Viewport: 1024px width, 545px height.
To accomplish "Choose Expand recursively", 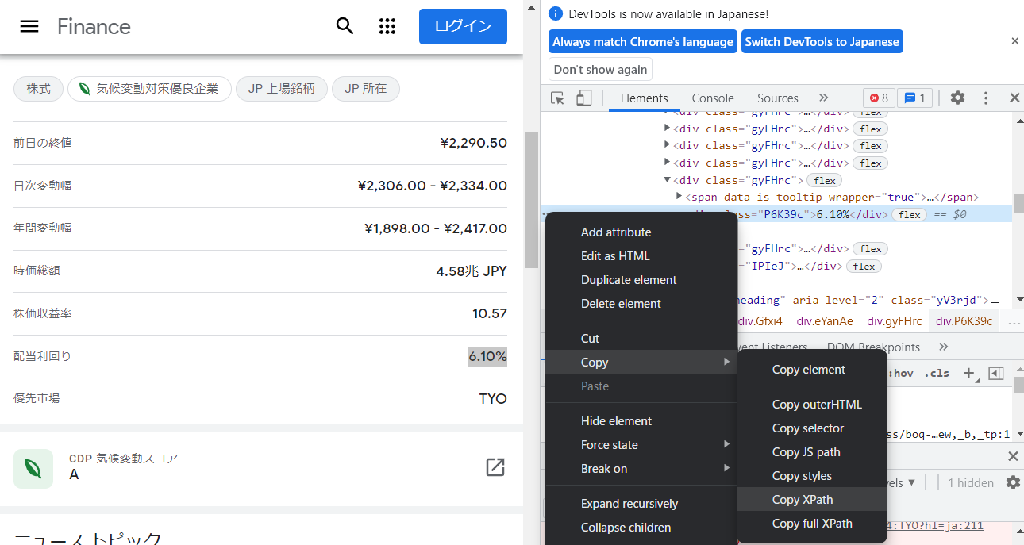I will [629, 504].
